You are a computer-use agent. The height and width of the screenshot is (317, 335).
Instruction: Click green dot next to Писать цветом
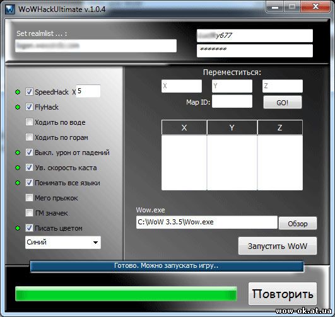coord(18,228)
